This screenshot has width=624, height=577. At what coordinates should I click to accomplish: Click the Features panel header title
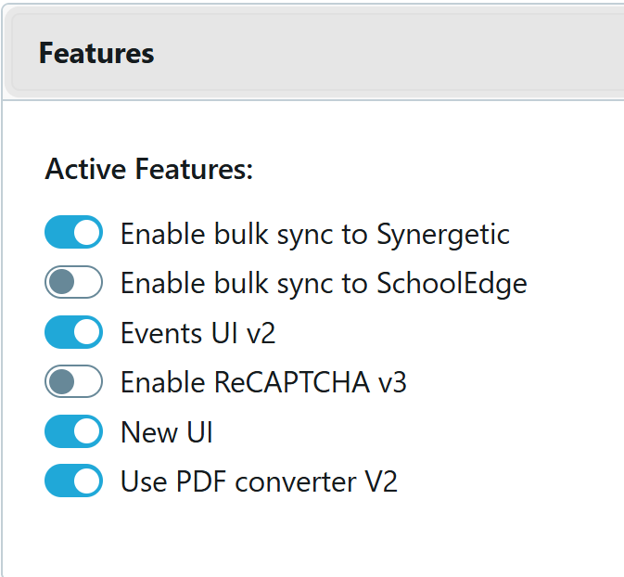[96, 54]
